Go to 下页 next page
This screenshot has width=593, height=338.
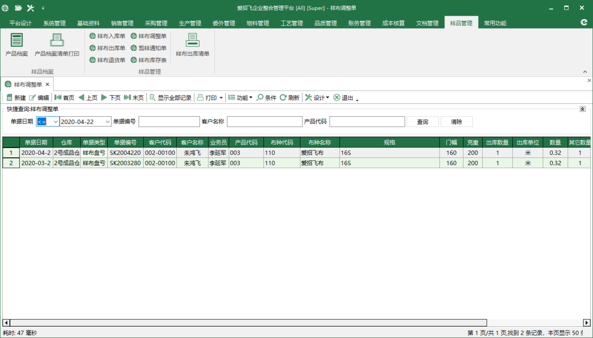(x=111, y=98)
